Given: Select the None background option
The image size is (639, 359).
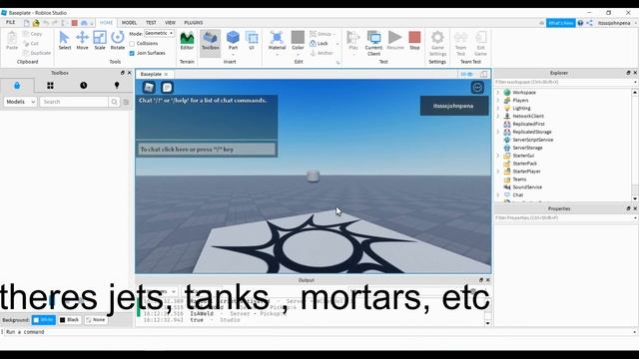Looking at the screenshot, I should (96, 320).
